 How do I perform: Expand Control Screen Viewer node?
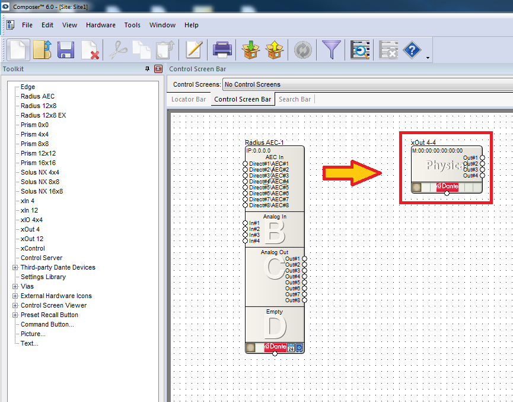(x=15, y=305)
